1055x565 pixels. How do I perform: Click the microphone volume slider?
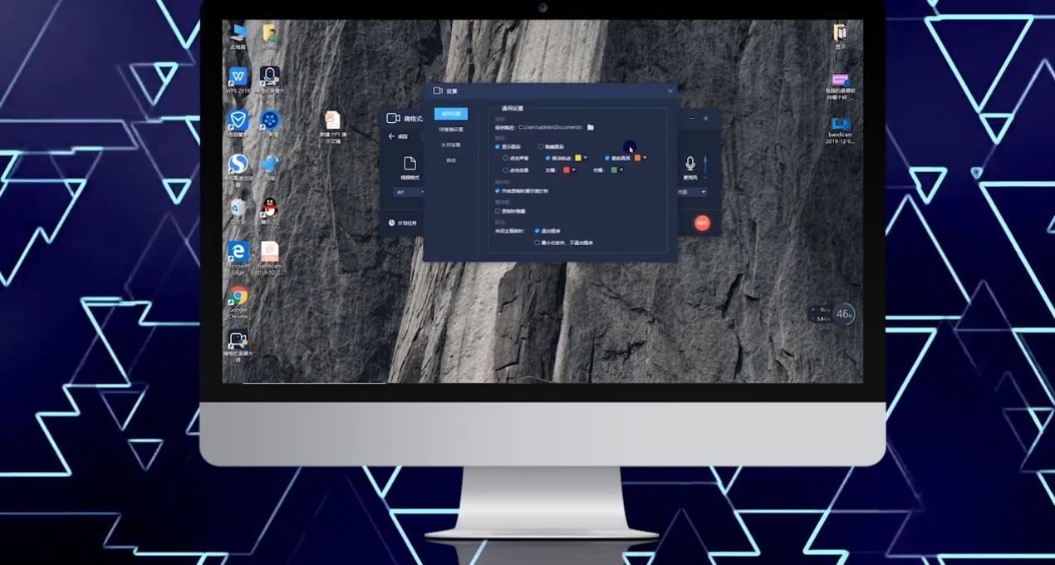pyautogui.click(x=706, y=165)
